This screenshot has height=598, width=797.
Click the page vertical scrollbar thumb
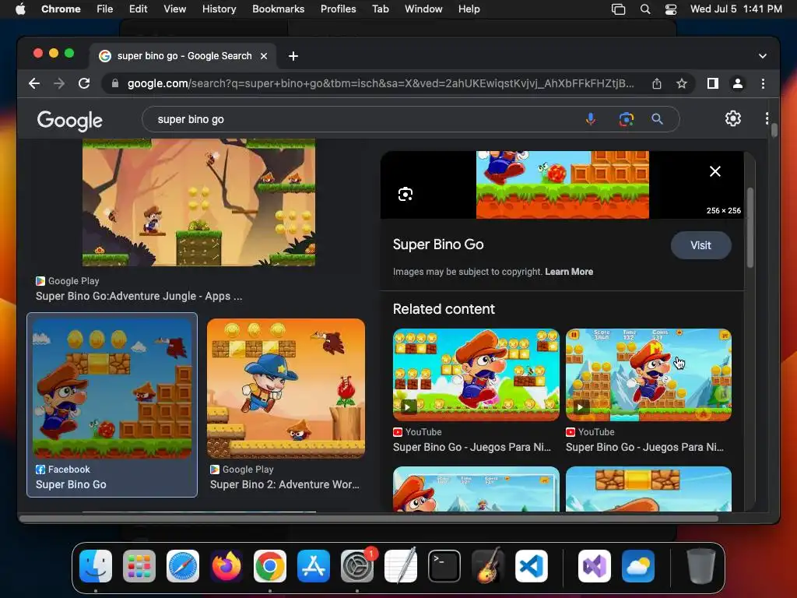pos(774,130)
